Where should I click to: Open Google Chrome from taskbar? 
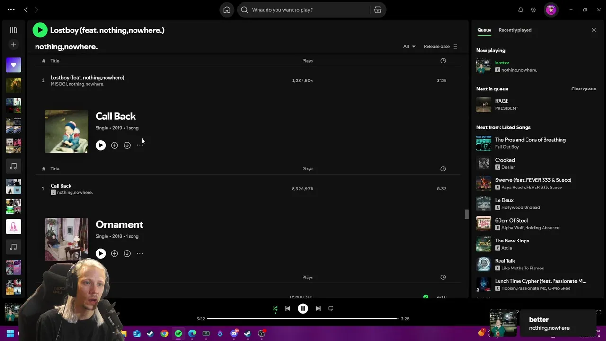click(x=164, y=333)
